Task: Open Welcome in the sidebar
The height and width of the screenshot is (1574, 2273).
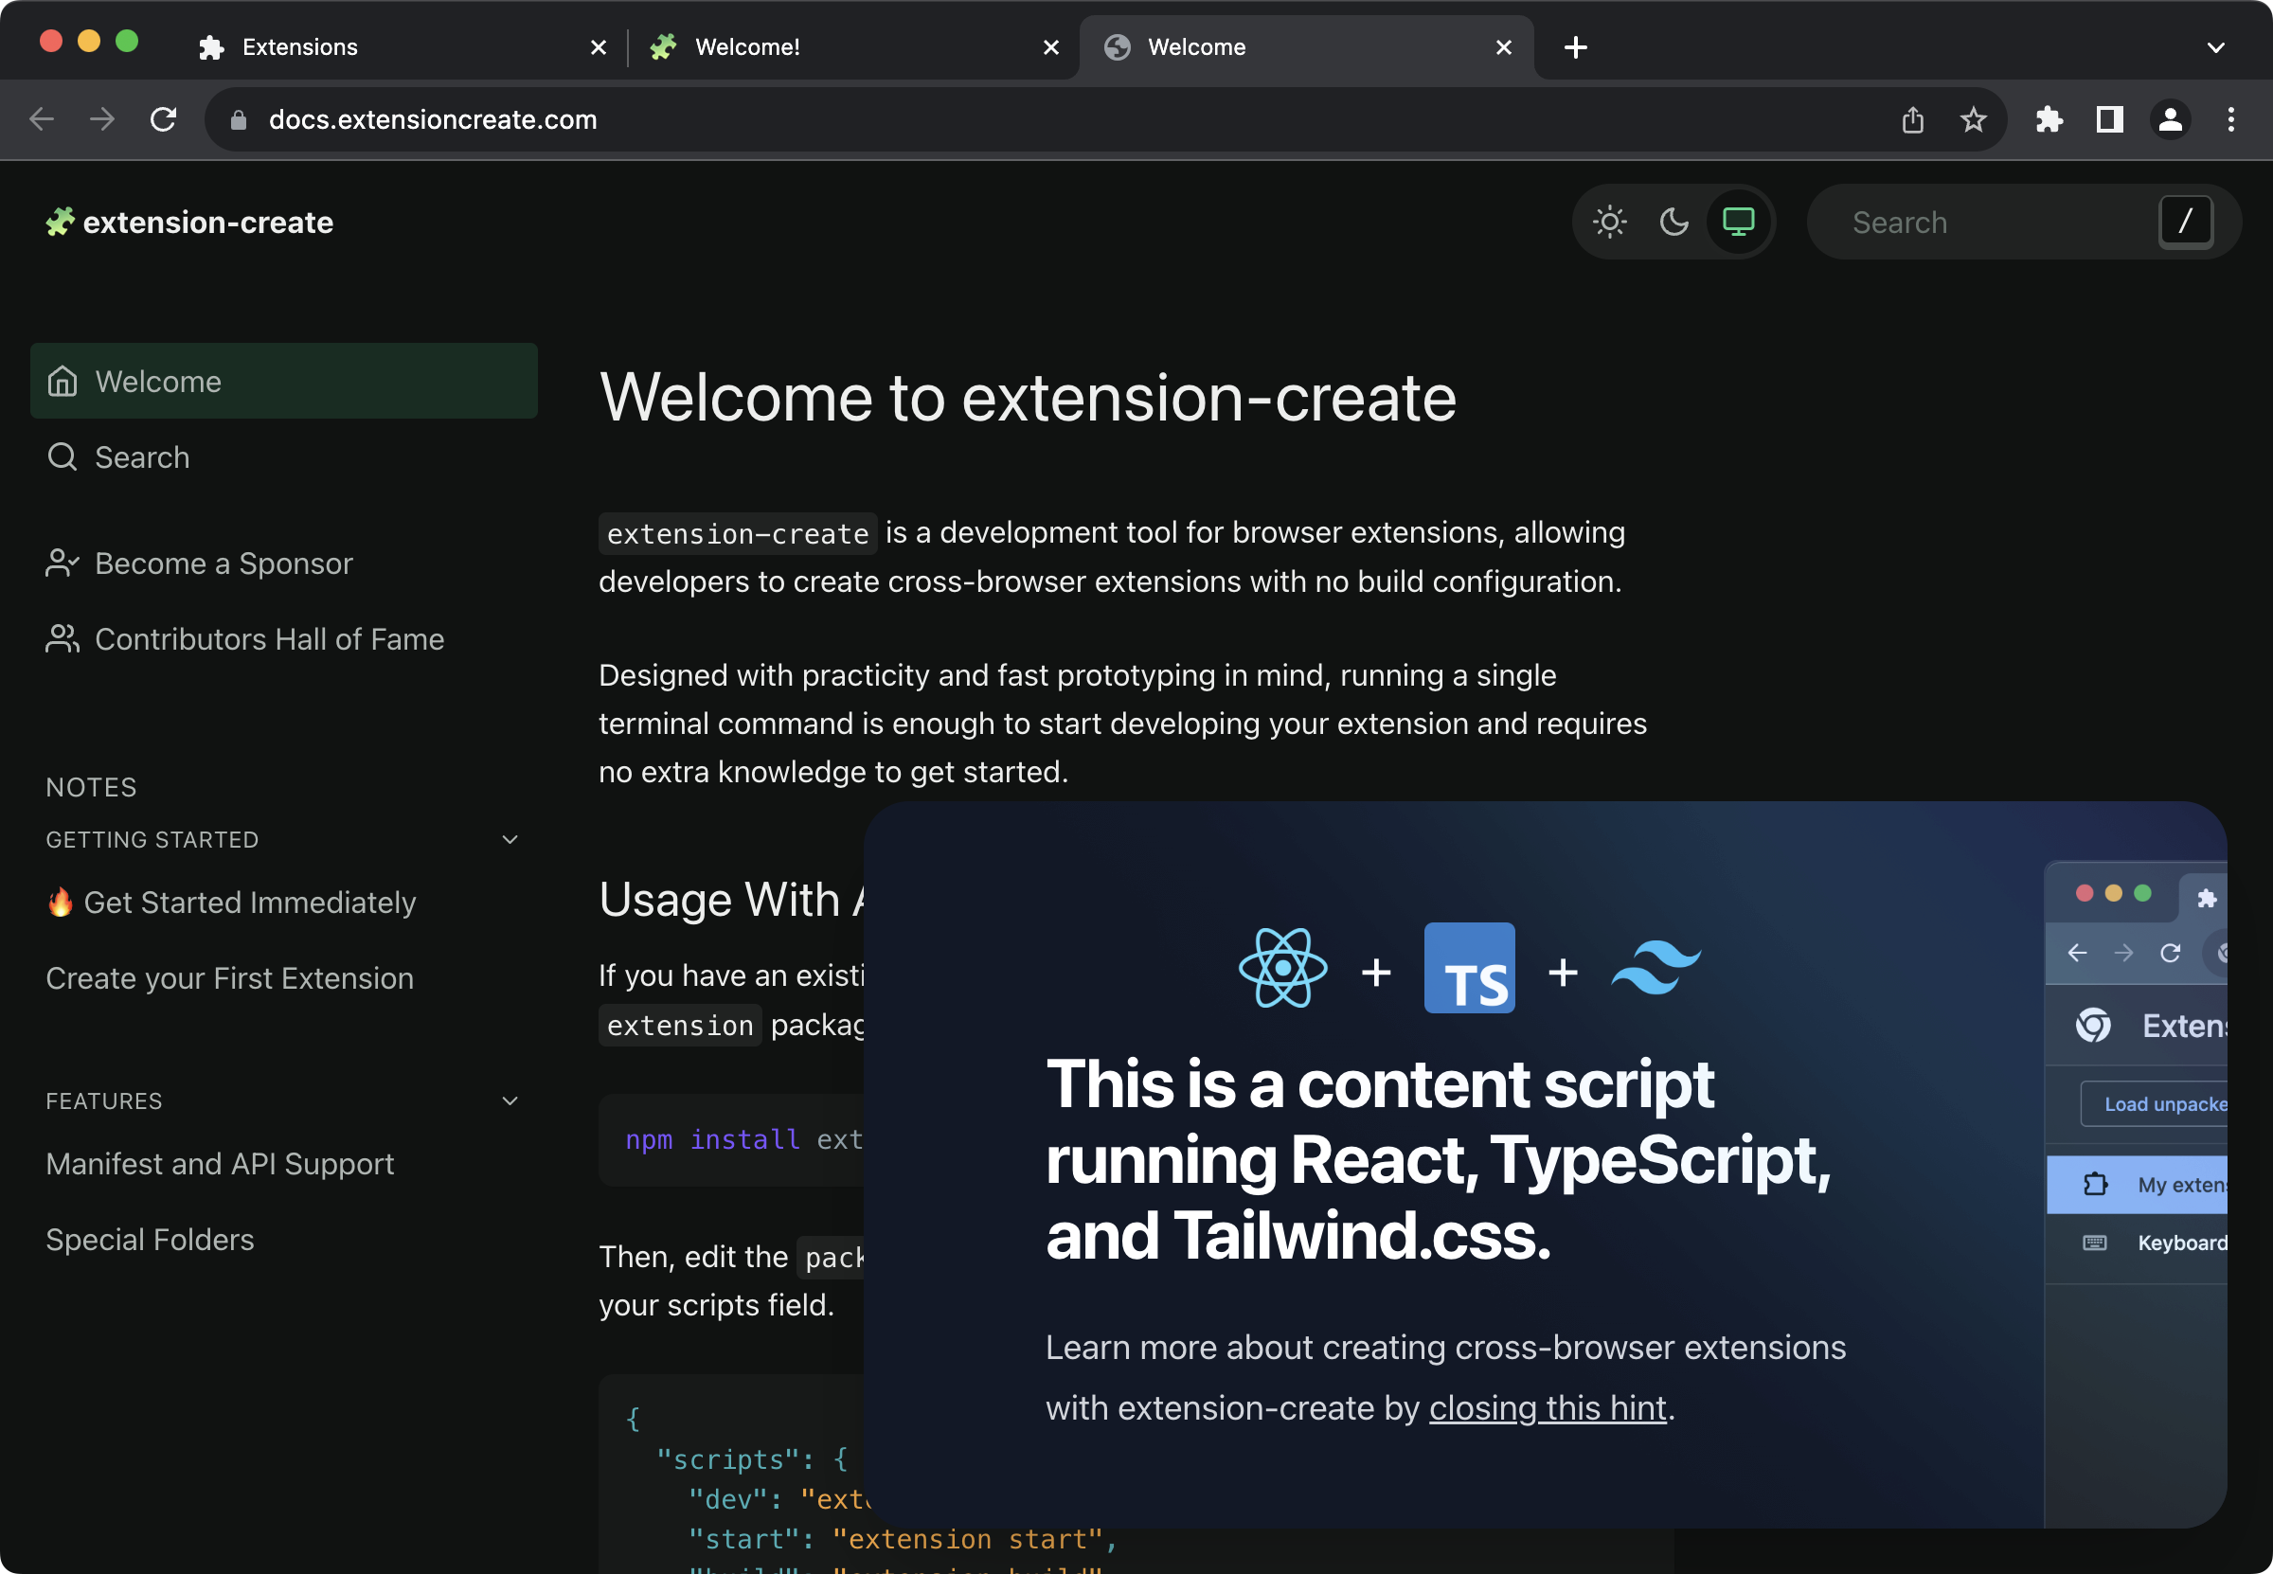Action: (x=284, y=381)
